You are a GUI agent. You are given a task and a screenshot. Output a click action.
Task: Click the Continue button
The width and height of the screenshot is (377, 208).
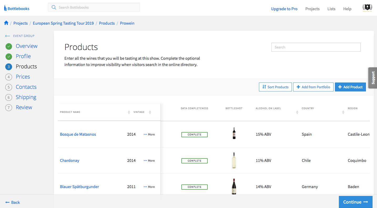click(x=356, y=202)
